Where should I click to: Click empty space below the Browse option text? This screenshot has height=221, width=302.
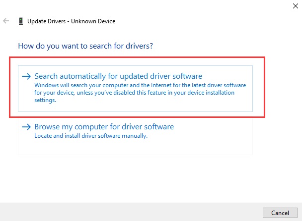click(x=135, y=147)
